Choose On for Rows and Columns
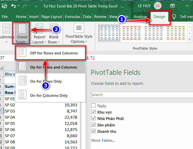Viewport: 193px width, 149px height. coord(50,67)
